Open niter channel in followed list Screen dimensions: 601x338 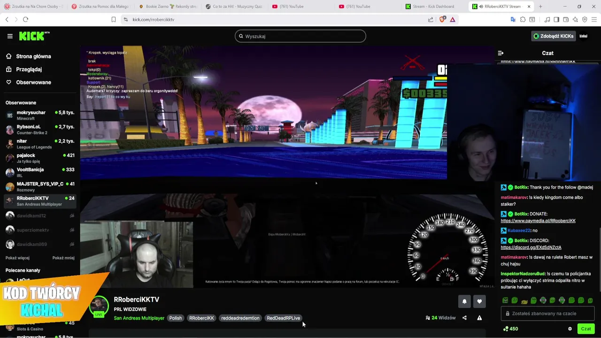40,144
